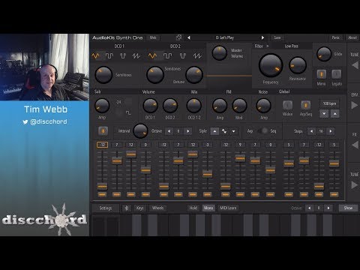The image size is (360, 270).
Task: Toggle the Sub square wave option
Action: (x=128, y=112)
